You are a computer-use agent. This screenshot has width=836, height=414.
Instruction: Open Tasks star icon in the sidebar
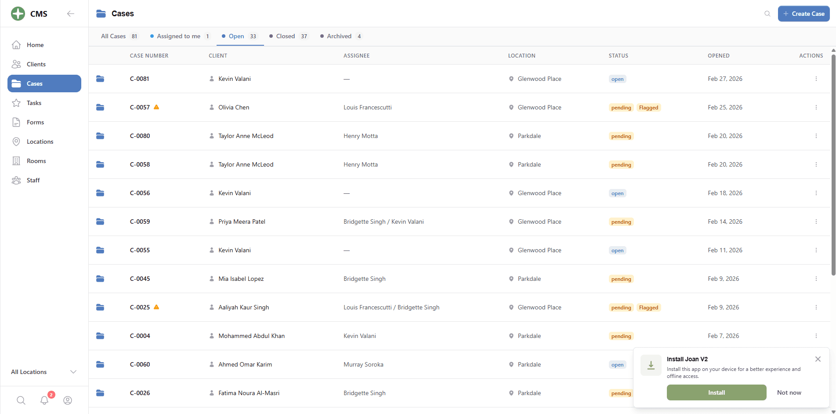[x=16, y=103]
